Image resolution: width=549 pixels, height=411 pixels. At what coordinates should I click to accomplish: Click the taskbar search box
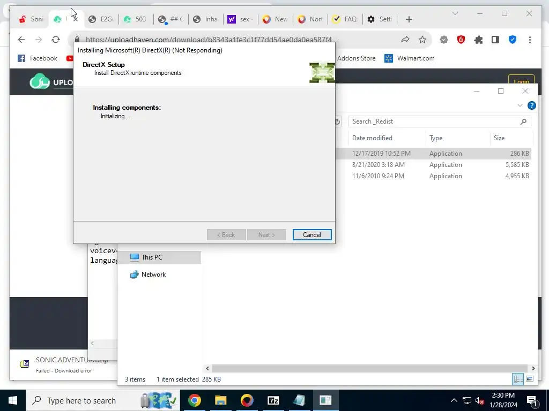tap(103, 400)
